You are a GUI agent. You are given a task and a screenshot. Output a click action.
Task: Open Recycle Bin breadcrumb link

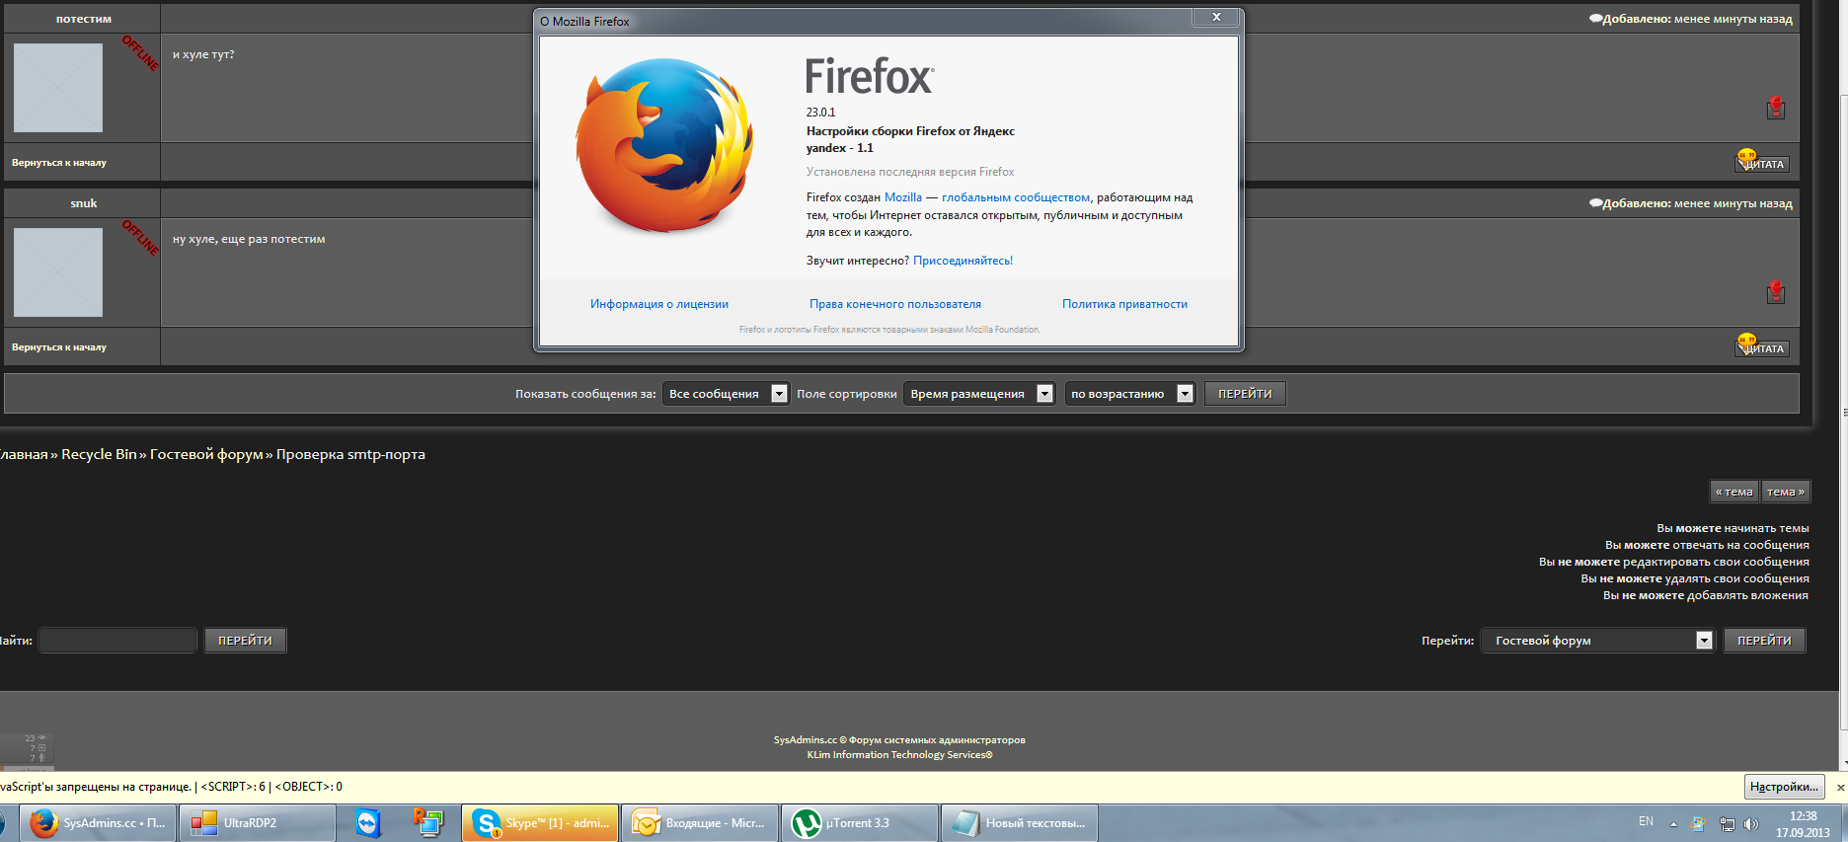click(99, 454)
